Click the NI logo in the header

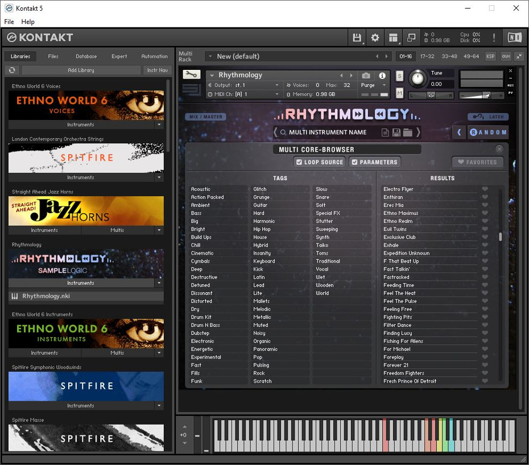[x=514, y=38]
